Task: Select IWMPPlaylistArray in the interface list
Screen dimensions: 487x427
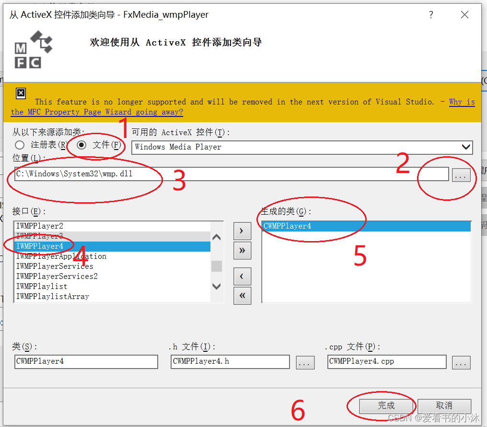Action: tap(112, 297)
